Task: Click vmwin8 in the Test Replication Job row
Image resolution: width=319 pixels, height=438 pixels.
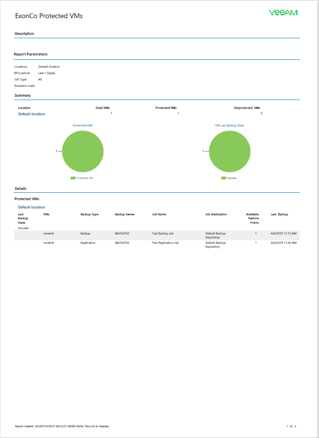Action: click(48, 243)
